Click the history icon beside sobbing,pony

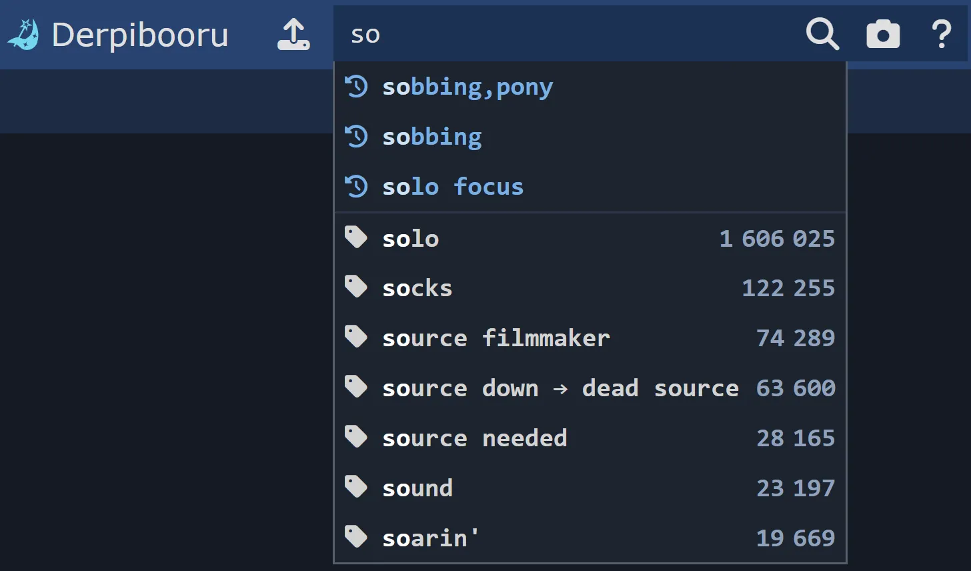(x=357, y=86)
